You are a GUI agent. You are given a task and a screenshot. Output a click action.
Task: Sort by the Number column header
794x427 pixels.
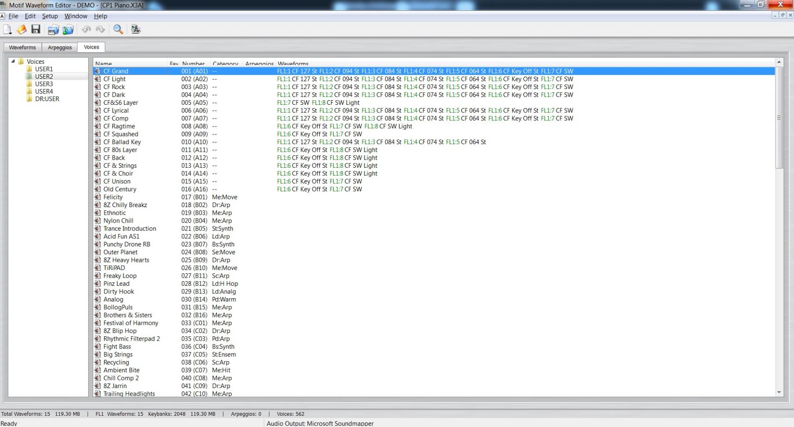(x=195, y=63)
